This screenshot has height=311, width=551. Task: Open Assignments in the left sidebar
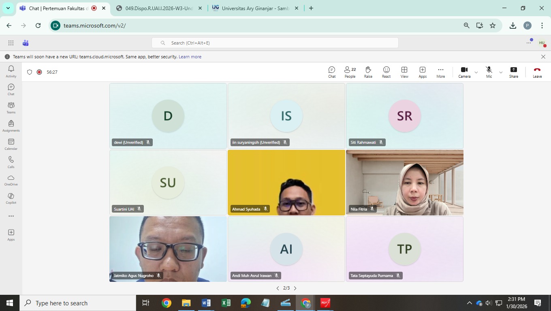pos(11,126)
